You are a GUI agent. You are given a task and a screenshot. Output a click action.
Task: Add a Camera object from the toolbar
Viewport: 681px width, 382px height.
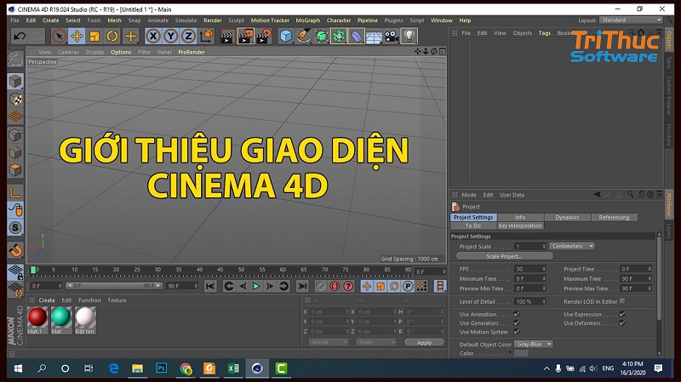pyautogui.click(x=391, y=36)
